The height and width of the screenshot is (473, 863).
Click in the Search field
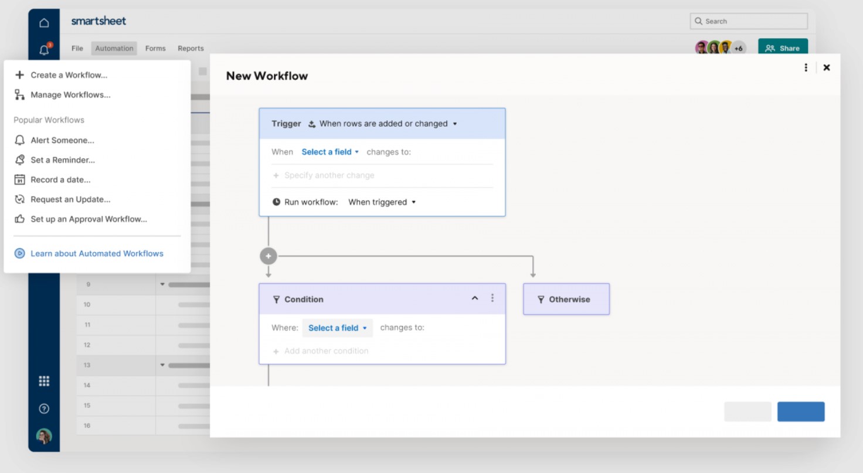point(749,21)
